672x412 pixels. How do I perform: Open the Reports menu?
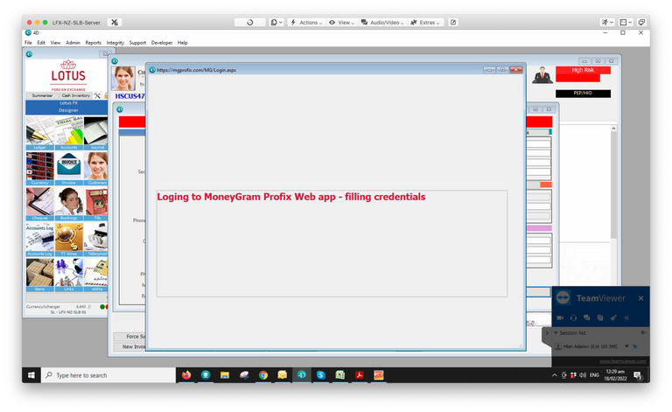coord(93,43)
